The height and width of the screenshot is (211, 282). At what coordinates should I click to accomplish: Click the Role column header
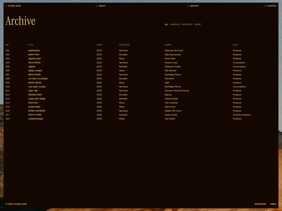point(235,45)
